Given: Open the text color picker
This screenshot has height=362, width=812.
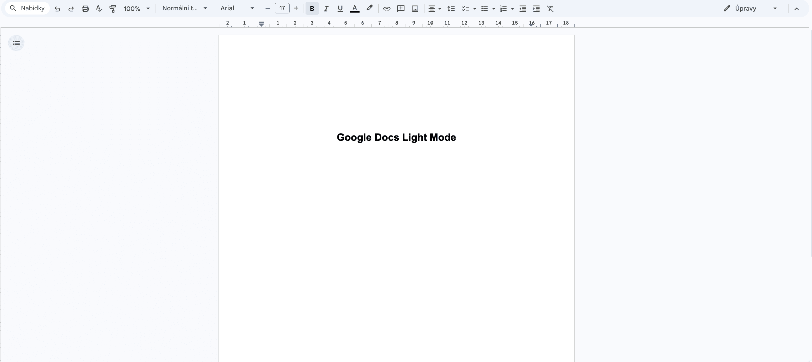Looking at the screenshot, I should click(x=355, y=8).
